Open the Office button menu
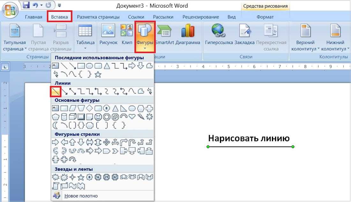The height and width of the screenshot is (202, 351). pyautogui.click(x=10, y=10)
